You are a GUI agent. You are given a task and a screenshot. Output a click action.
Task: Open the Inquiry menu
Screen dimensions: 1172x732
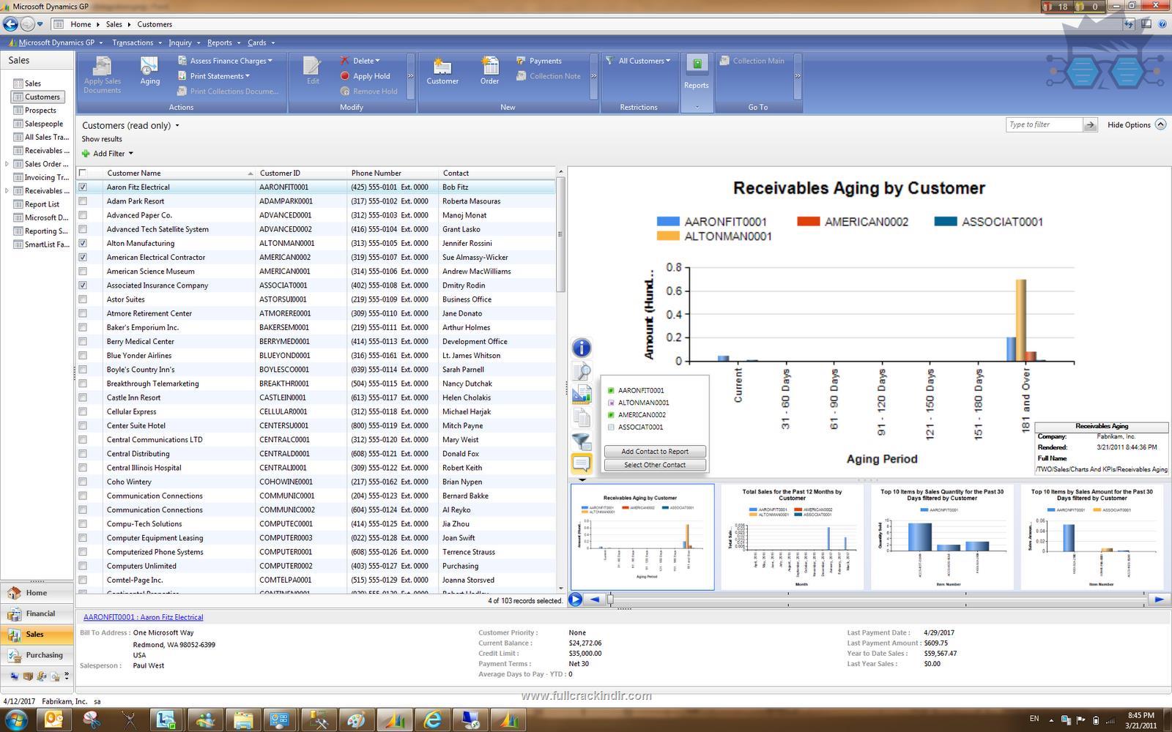point(183,42)
